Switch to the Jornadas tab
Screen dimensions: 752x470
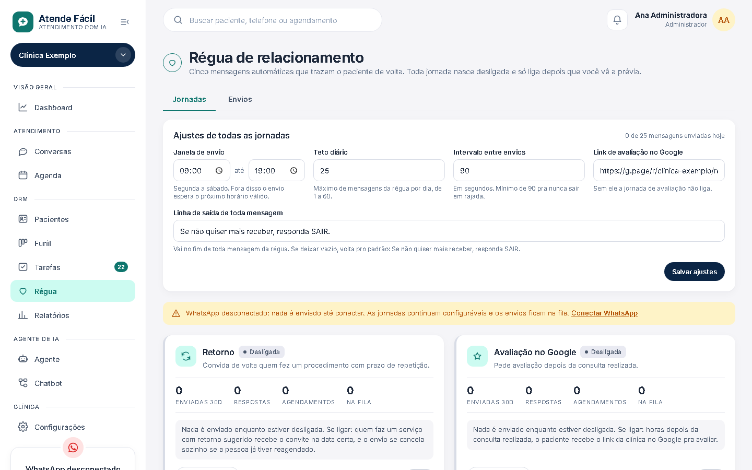click(189, 99)
